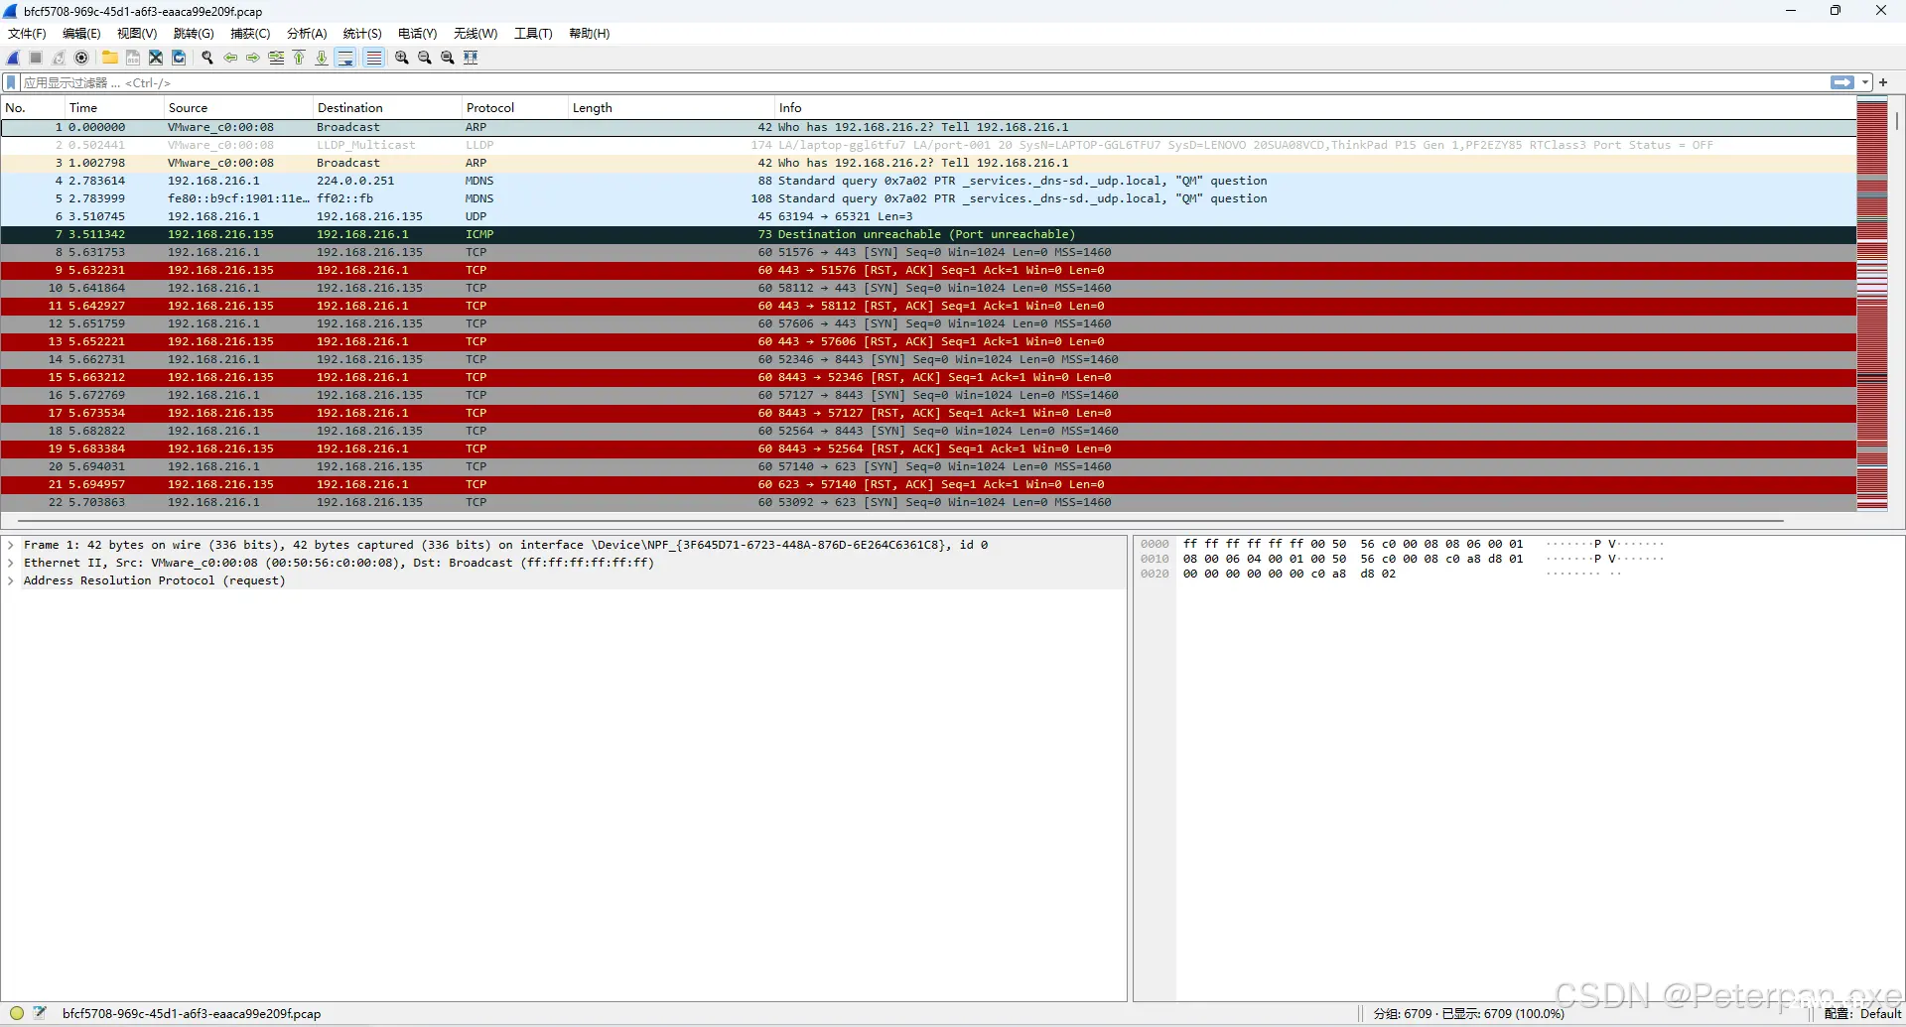Click the colored packet minimap strip
This screenshot has height=1027, width=1906.
[1872, 305]
